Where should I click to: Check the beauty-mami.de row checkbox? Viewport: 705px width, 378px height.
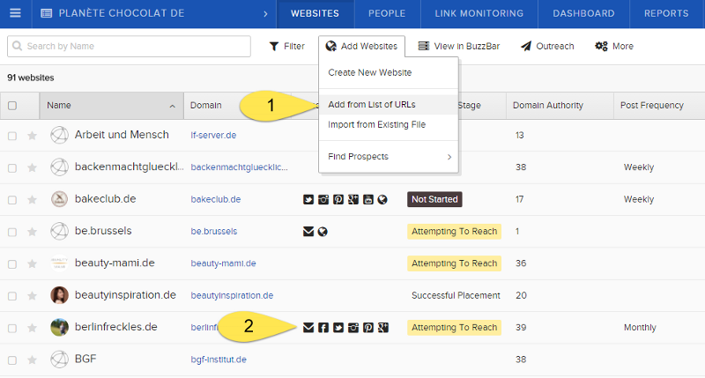point(12,263)
